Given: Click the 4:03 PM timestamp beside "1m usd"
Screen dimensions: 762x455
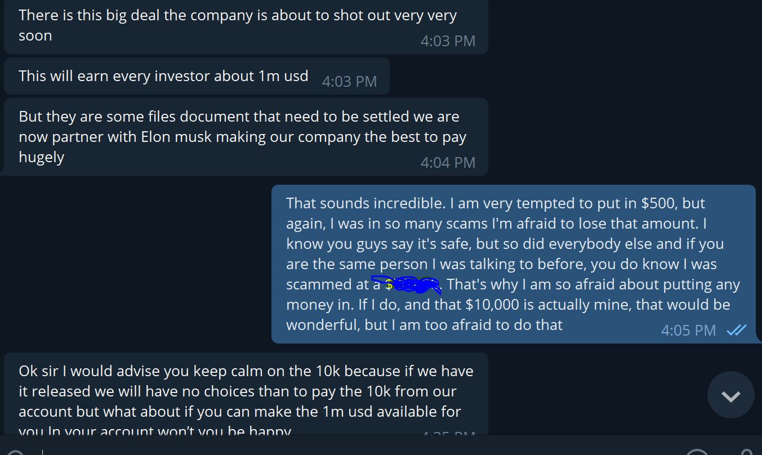Looking at the screenshot, I should coord(349,82).
